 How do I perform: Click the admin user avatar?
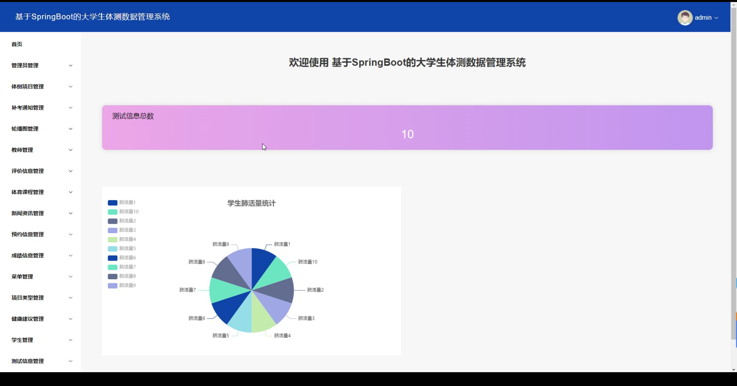[x=685, y=18]
